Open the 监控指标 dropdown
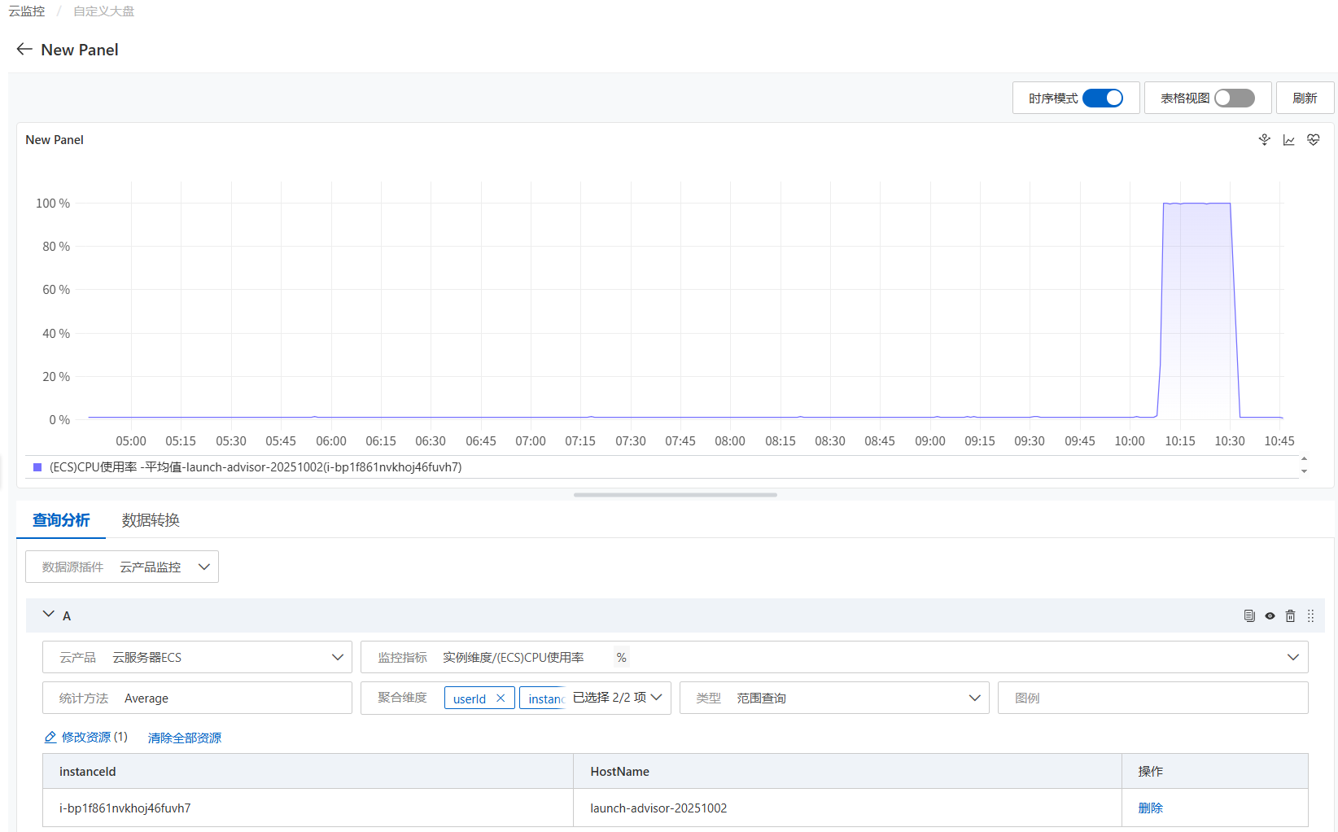1338x832 pixels. [834, 657]
